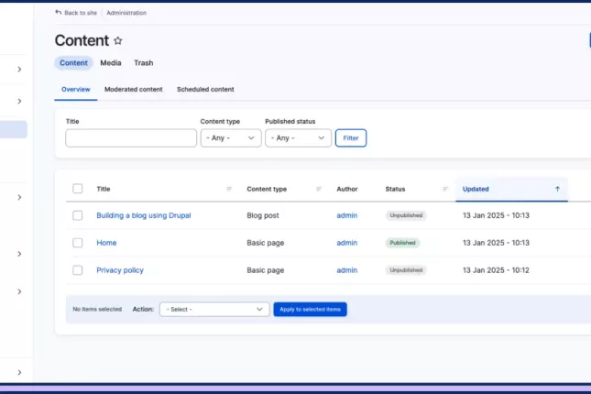This screenshot has width=591, height=394.
Task: Open the Content type filter dropdown
Action: click(231, 138)
